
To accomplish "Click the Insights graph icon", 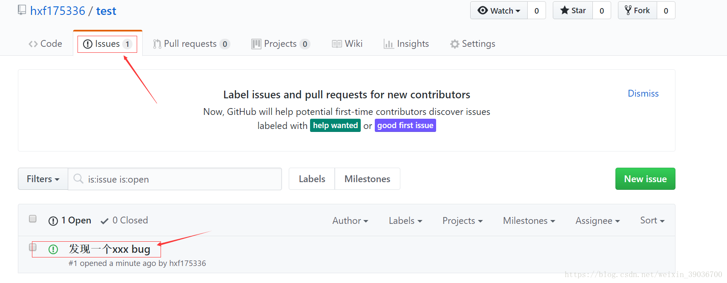I will click(x=388, y=44).
